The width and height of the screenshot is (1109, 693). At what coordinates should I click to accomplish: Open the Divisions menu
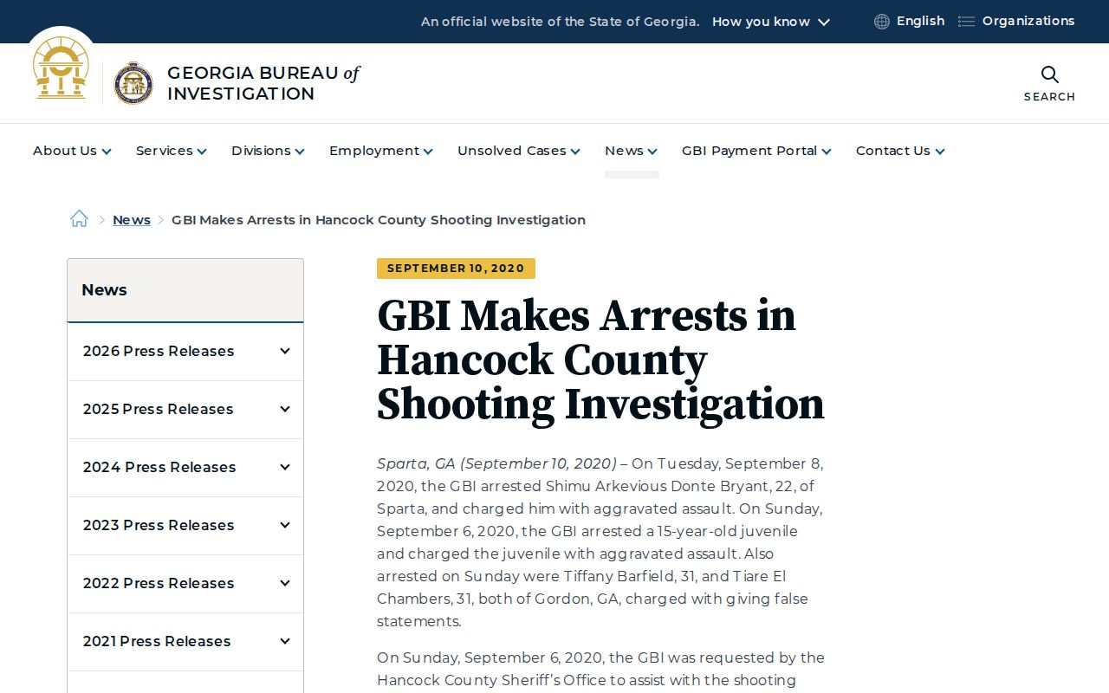point(268,151)
